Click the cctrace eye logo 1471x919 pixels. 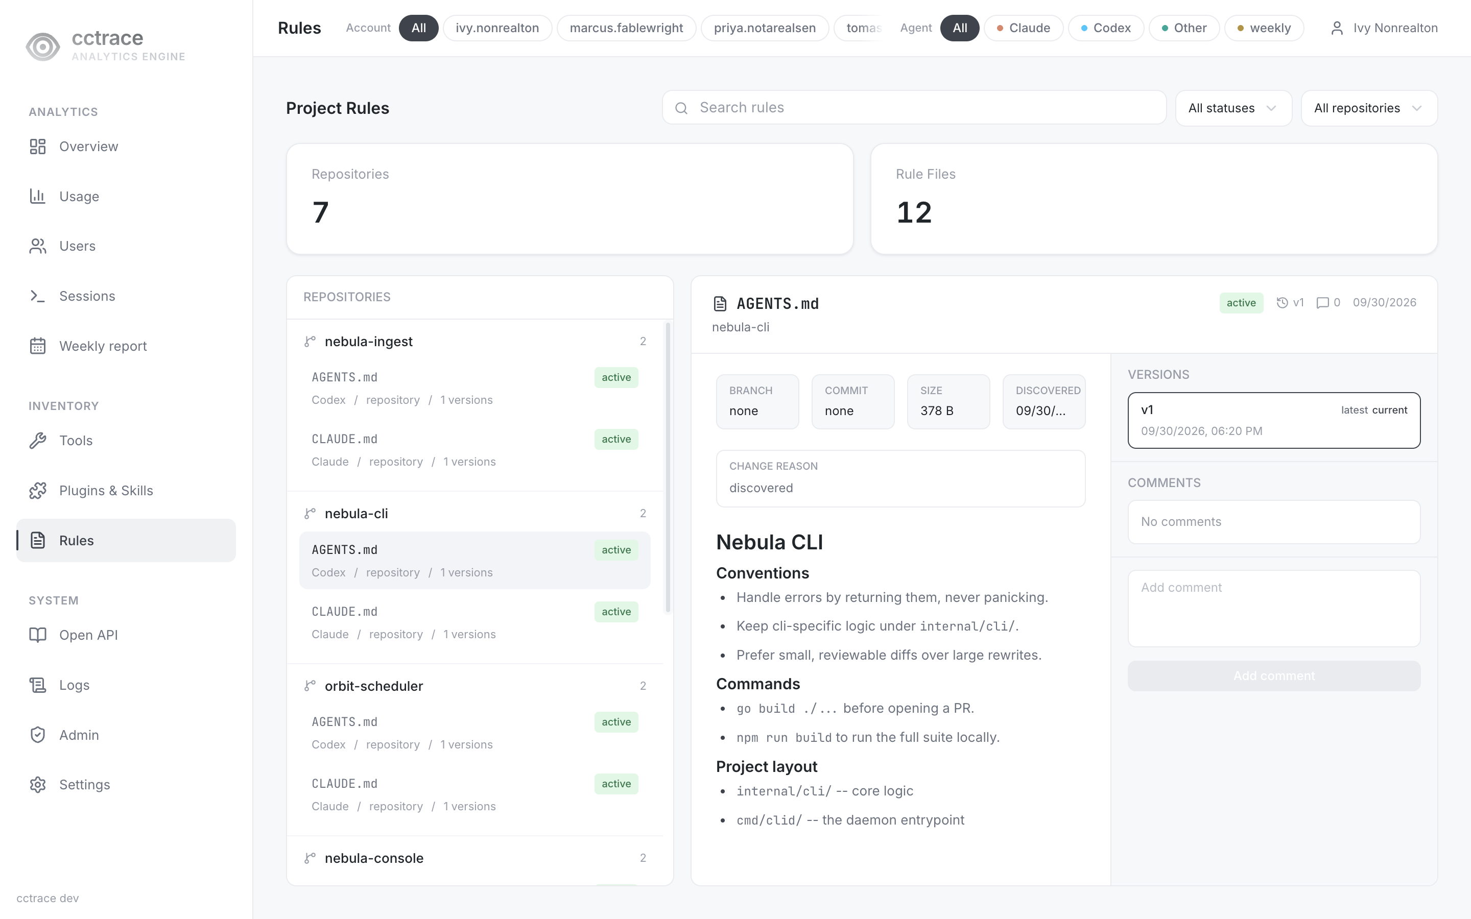(x=42, y=46)
